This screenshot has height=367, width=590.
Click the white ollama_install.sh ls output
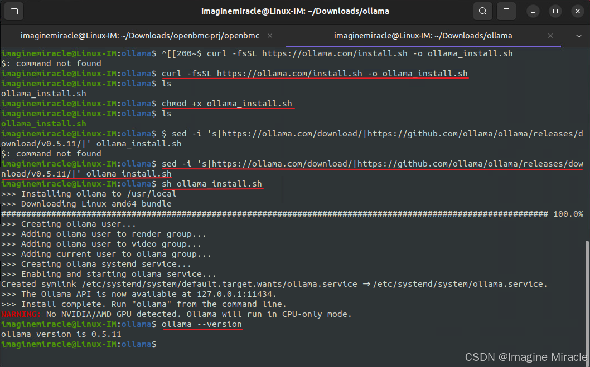click(43, 94)
